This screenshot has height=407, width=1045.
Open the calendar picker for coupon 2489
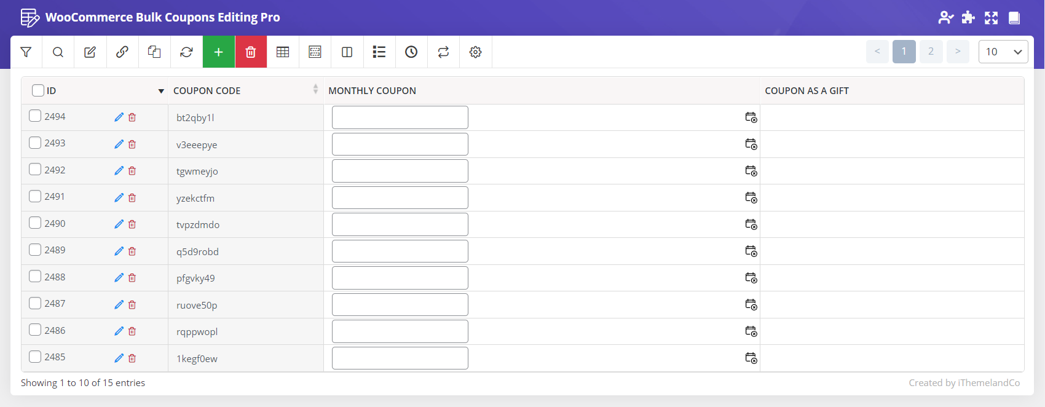point(751,251)
